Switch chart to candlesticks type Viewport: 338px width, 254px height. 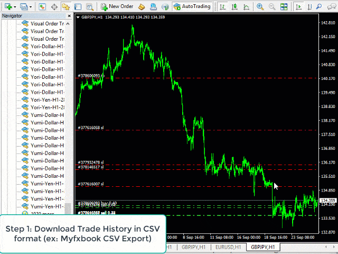point(234,7)
